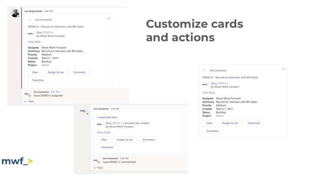Click Comment button in standalone DEMO-6 card
This screenshot has height=179, width=319.
point(254,123)
